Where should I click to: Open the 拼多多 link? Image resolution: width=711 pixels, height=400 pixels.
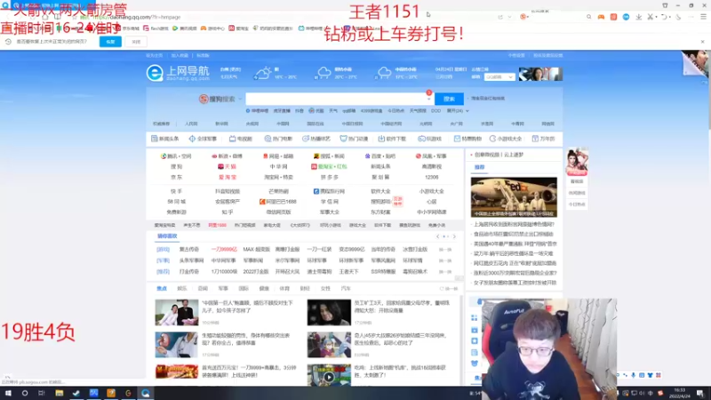(329, 177)
